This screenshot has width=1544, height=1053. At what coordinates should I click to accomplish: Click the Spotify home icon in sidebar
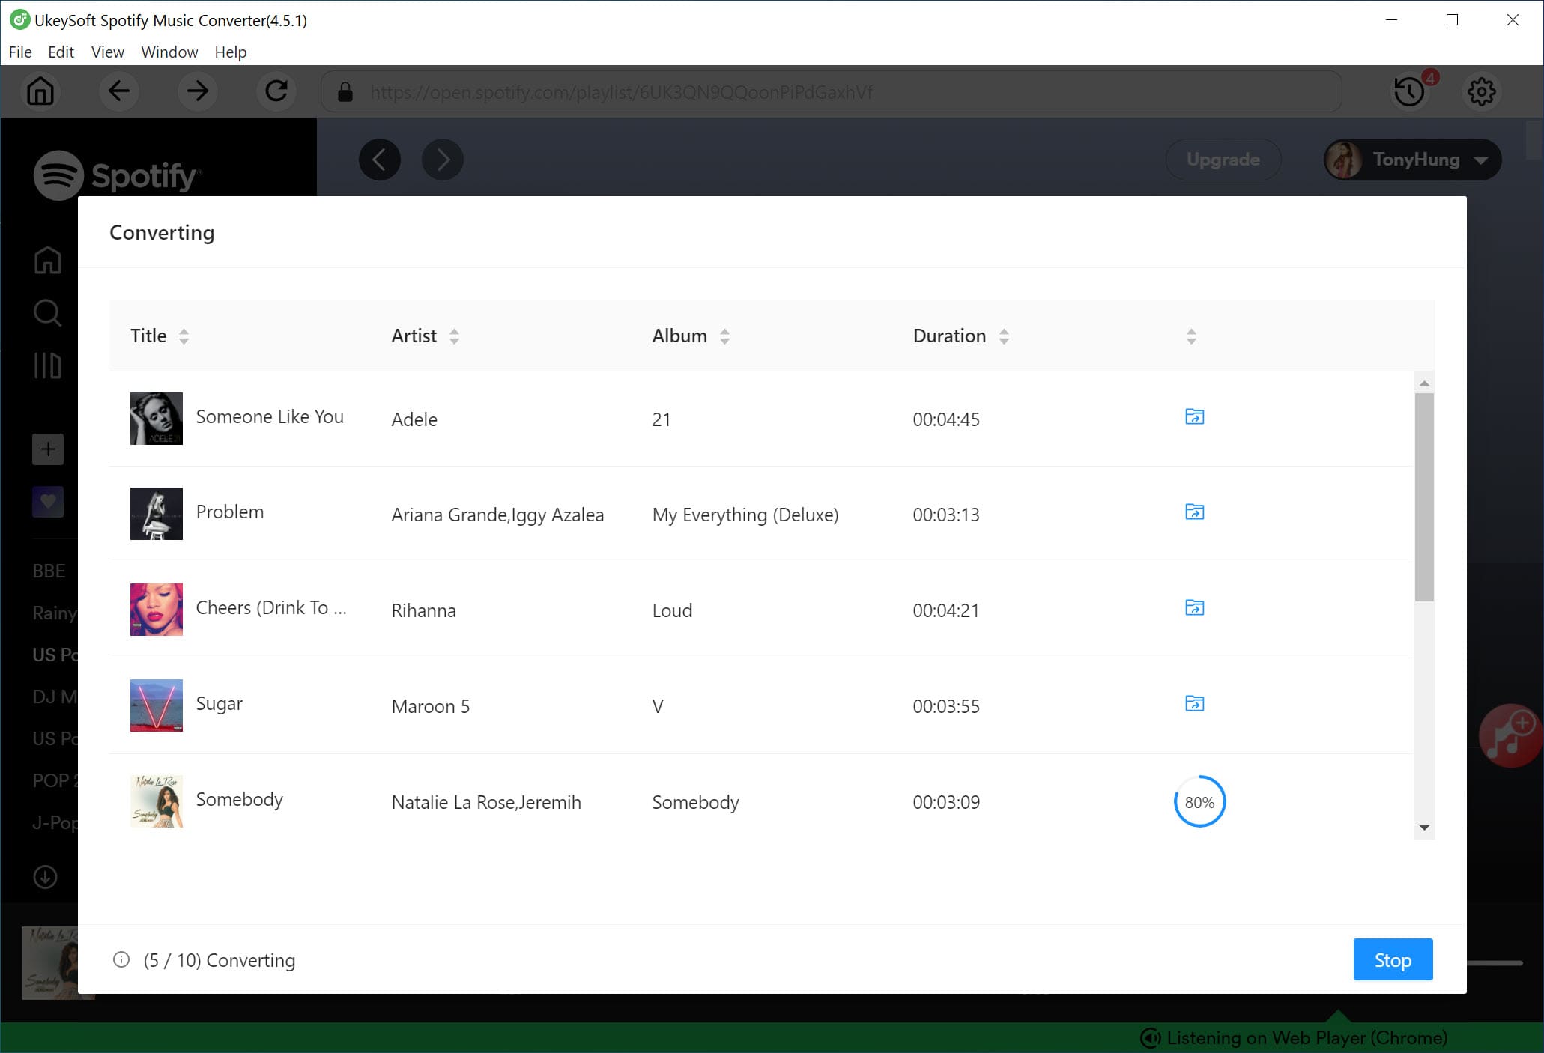pyautogui.click(x=47, y=259)
